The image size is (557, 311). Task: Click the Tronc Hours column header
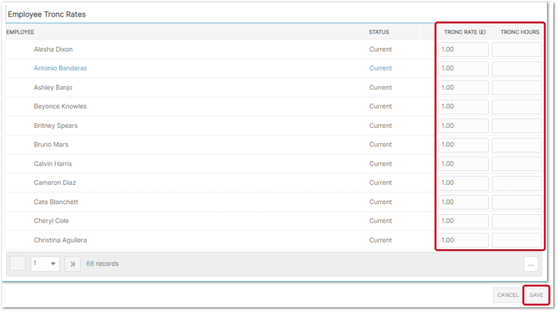click(x=519, y=32)
